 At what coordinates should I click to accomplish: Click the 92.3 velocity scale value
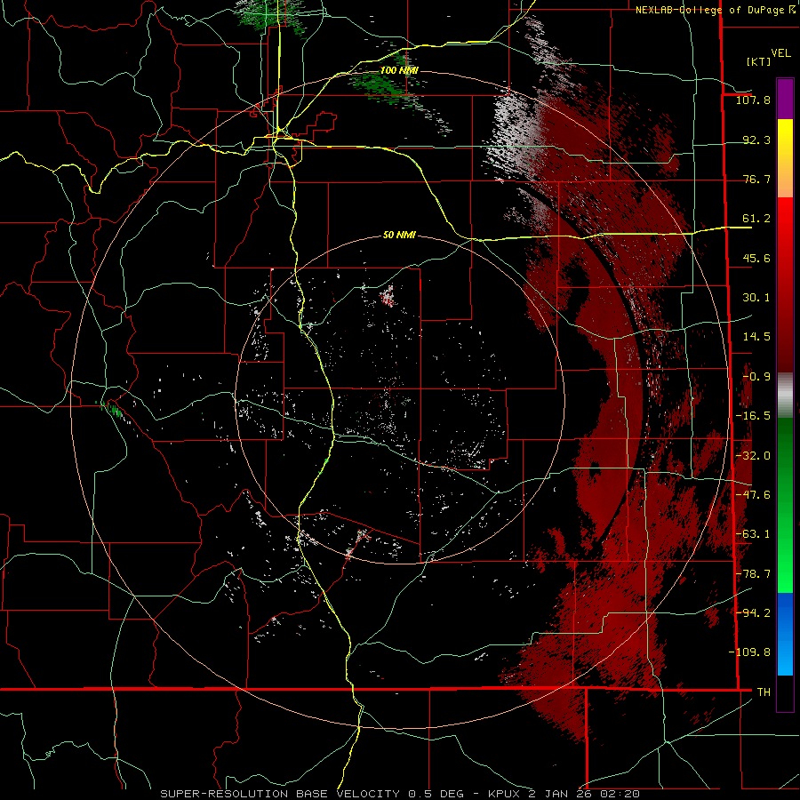pyautogui.click(x=756, y=140)
